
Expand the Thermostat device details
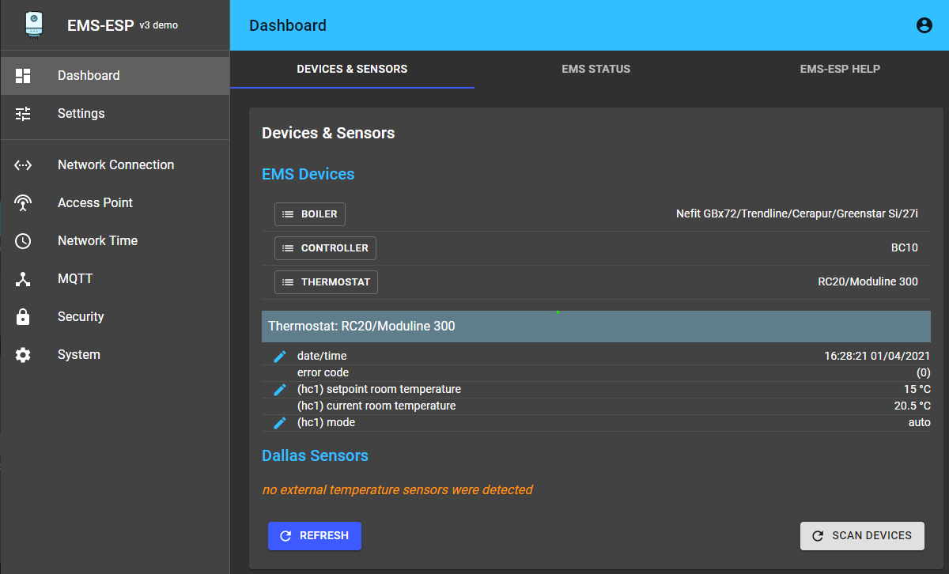pos(326,282)
